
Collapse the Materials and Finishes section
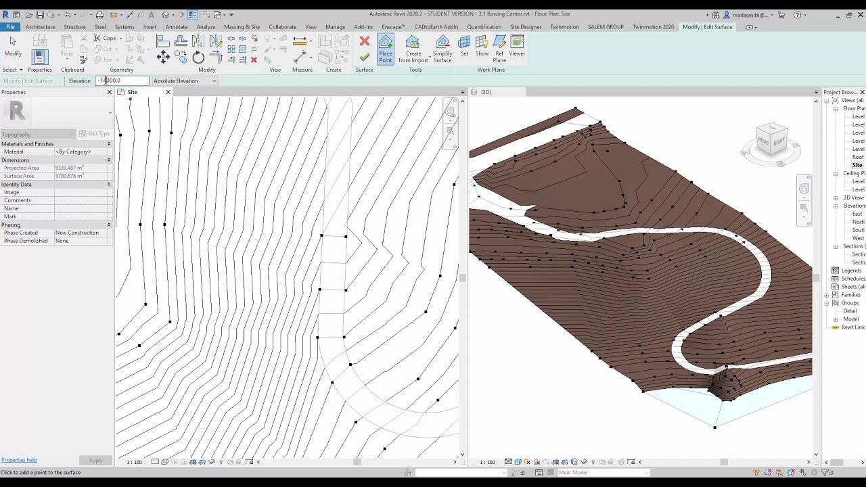coord(108,143)
